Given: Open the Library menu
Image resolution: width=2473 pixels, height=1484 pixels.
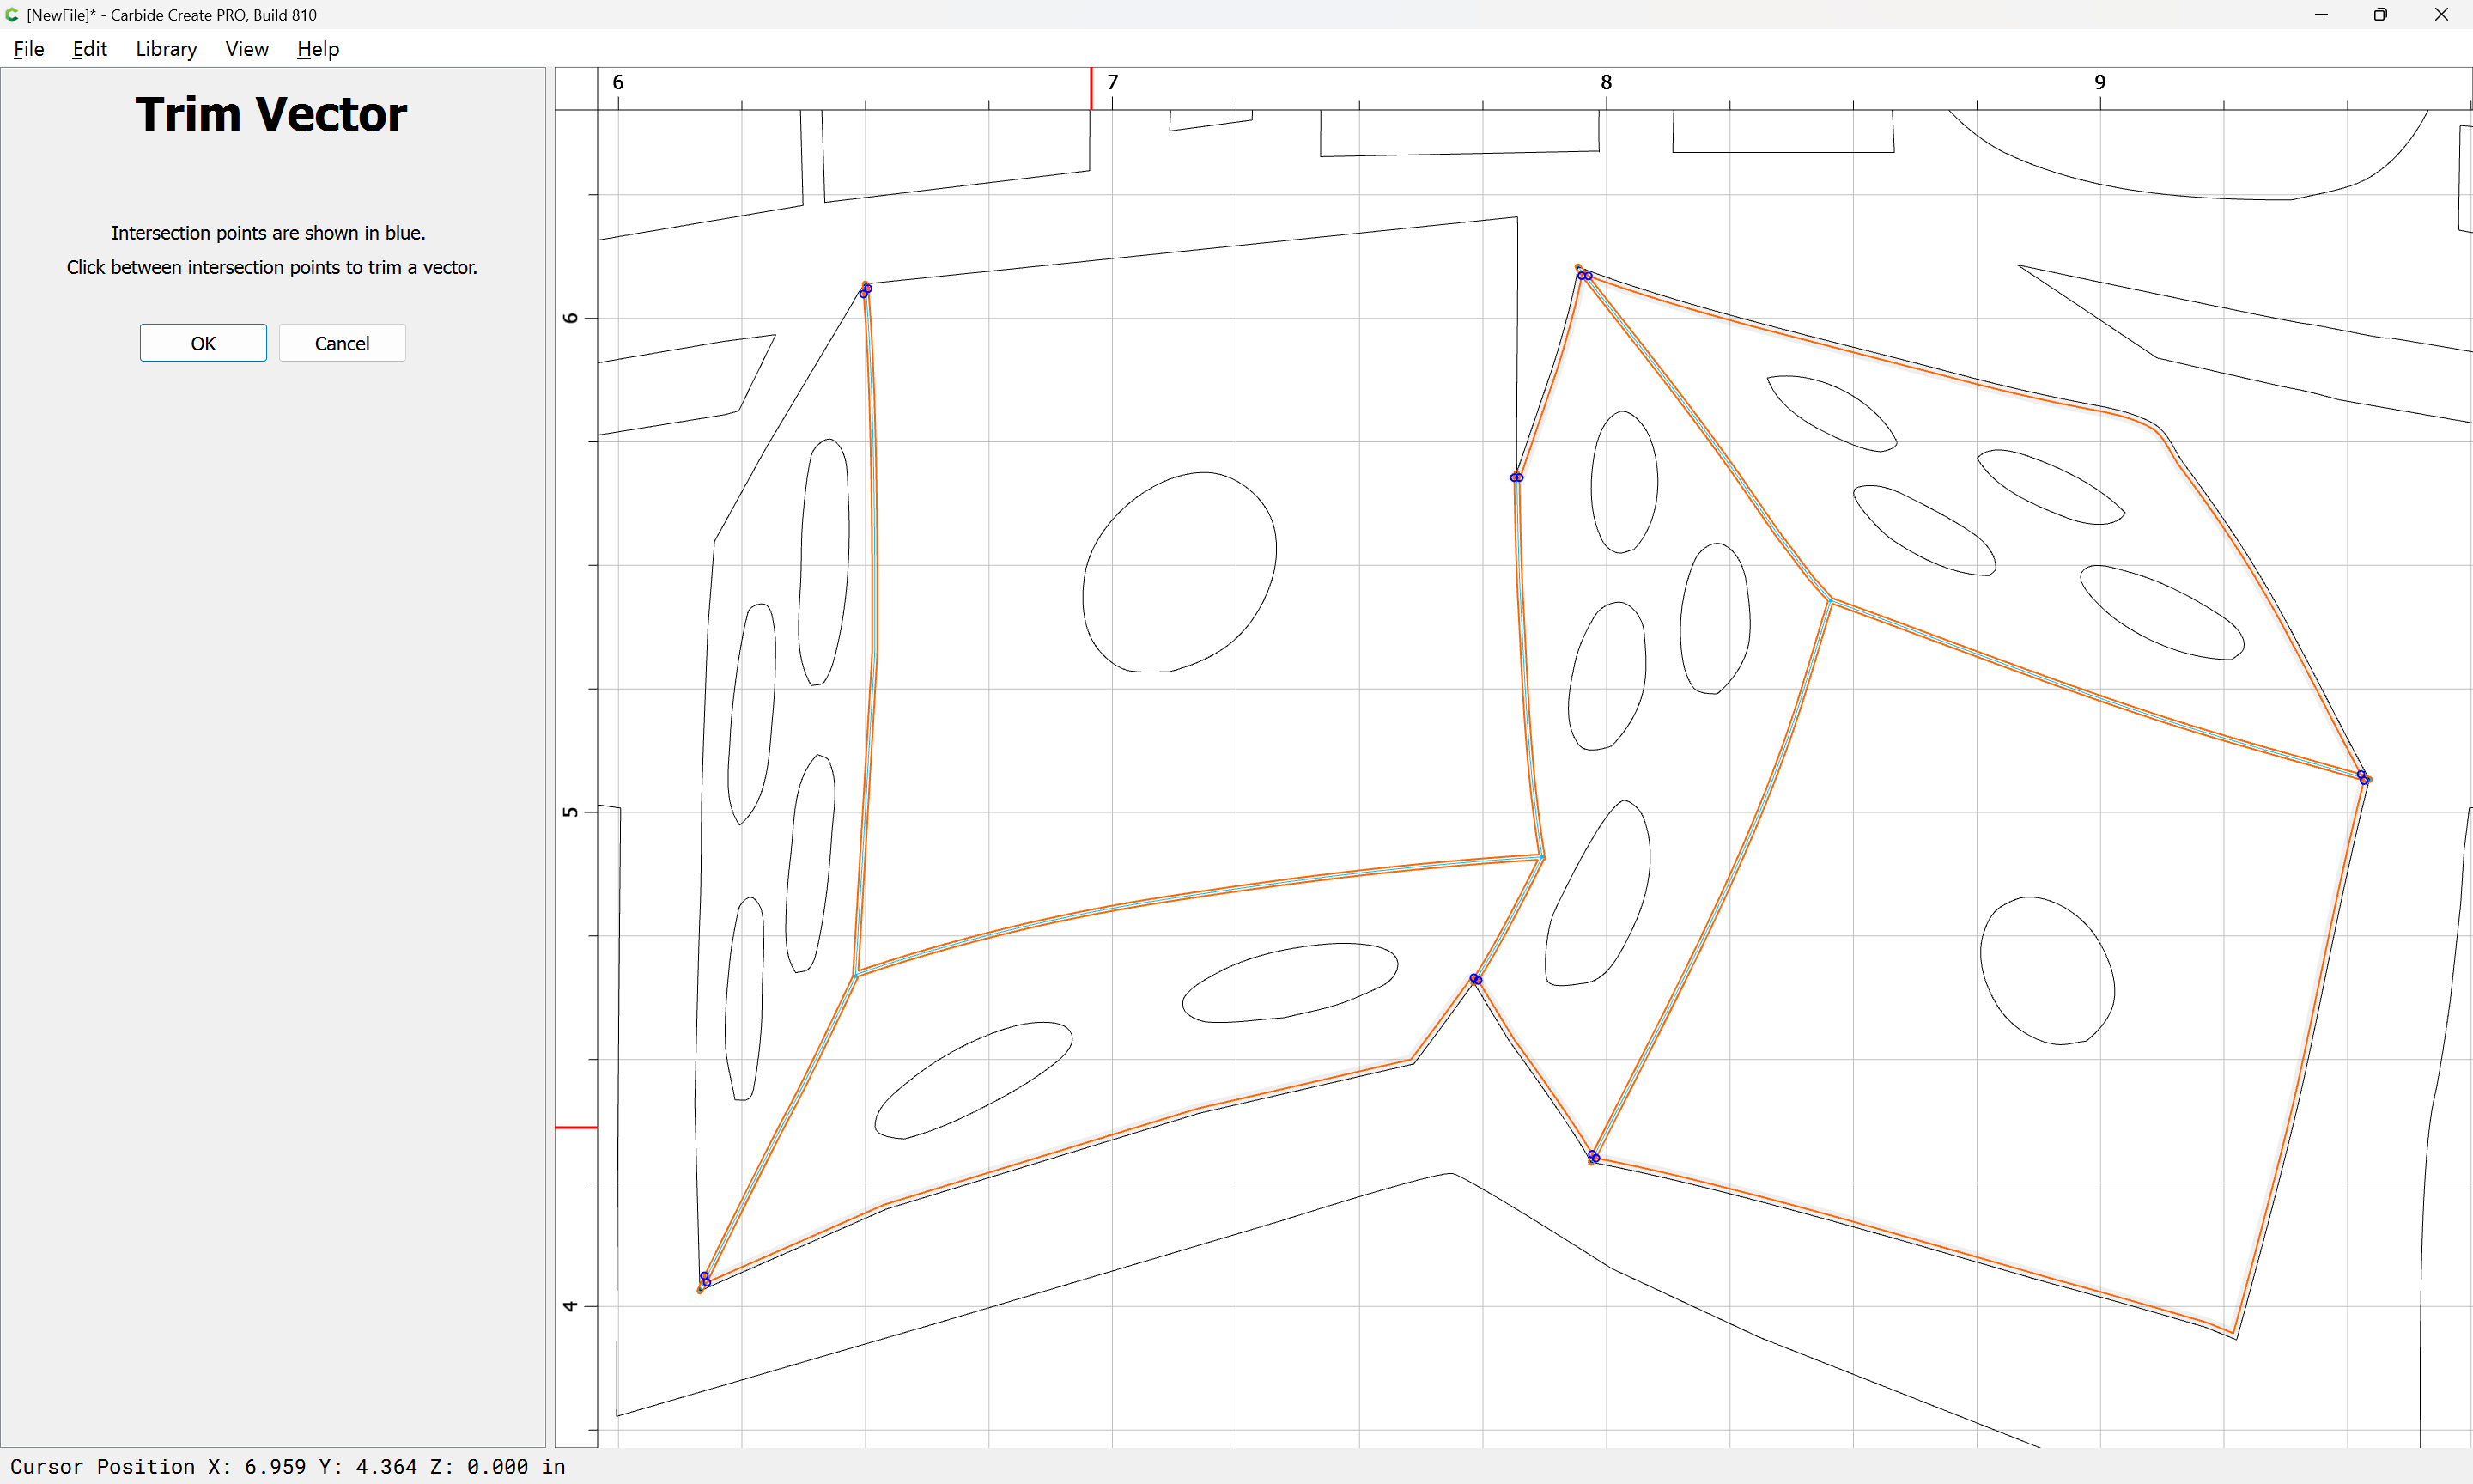Looking at the screenshot, I should pyautogui.click(x=166, y=49).
